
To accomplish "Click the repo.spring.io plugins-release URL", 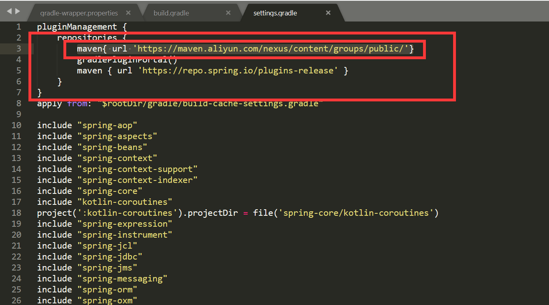I will tap(239, 71).
